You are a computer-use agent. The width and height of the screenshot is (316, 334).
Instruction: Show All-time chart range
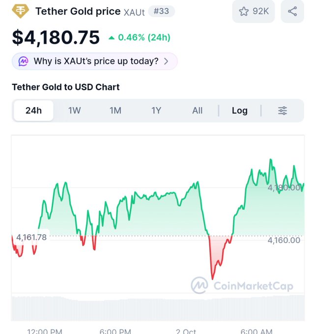tap(197, 111)
